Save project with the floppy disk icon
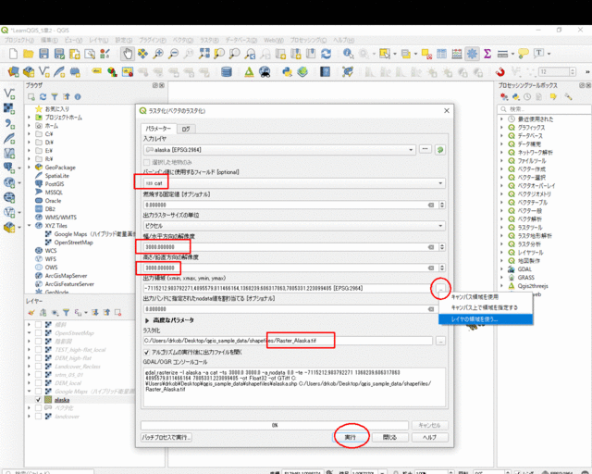 (43, 54)
